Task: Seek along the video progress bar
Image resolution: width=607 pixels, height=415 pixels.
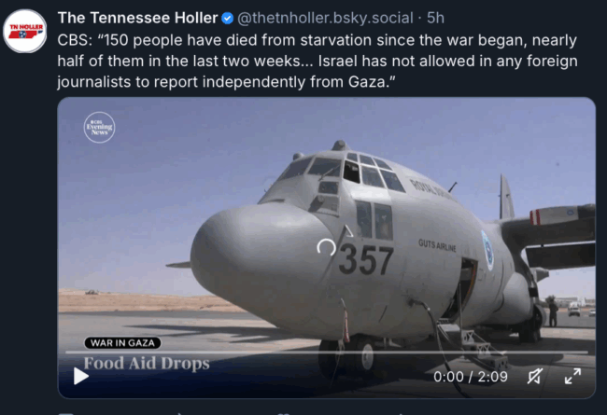Action: 327,353
